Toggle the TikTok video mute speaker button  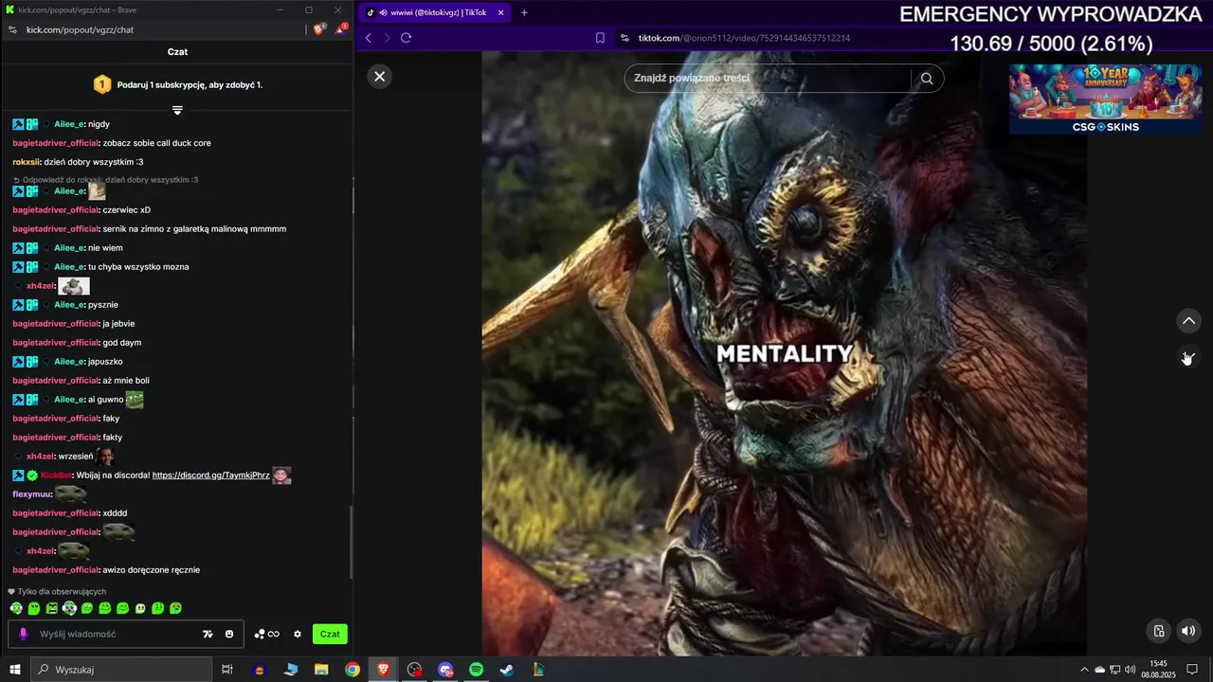(1188, 631)
